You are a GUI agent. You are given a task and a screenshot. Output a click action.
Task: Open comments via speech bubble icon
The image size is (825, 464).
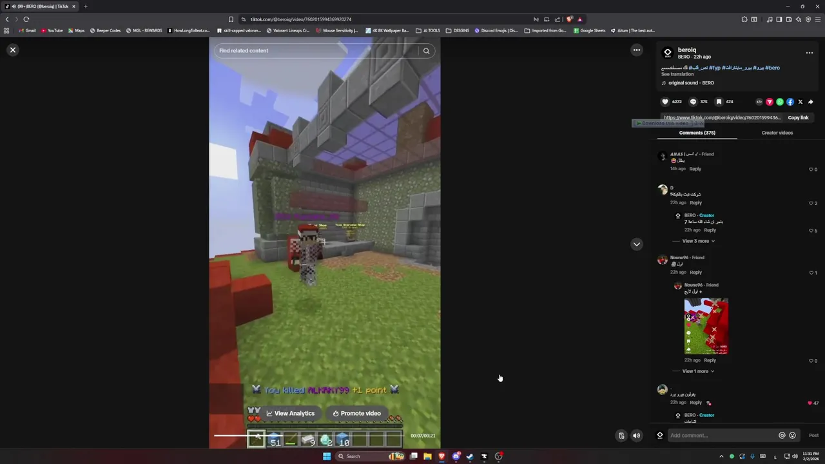pos(693,102)
